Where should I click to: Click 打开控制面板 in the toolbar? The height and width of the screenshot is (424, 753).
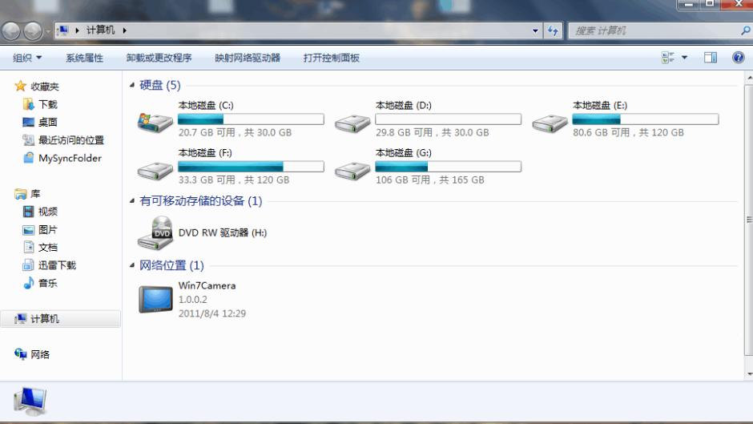(x=332, y=58)
